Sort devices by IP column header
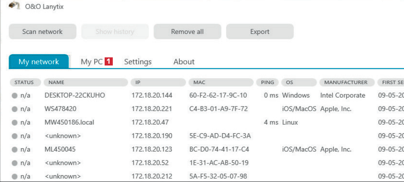Viewport: 404px width, 182px height. (158, 83)
